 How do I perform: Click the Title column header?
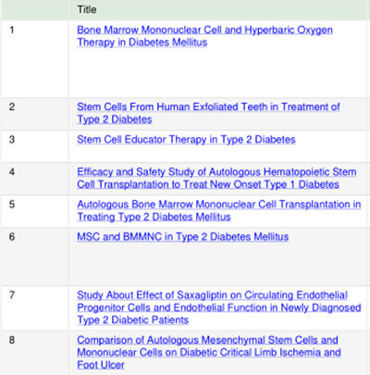pos(87,10)
